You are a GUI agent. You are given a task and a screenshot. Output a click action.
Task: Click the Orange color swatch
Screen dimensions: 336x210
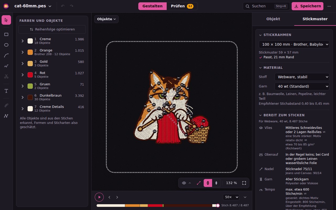30,52
